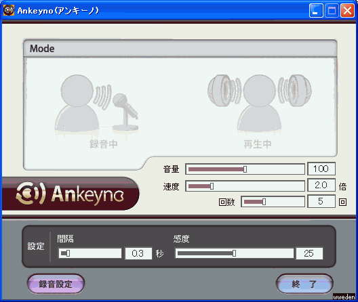Click the playback speakers icon (再生中)
This screenshot has height=302, width=358.
[x=260, y=104]
